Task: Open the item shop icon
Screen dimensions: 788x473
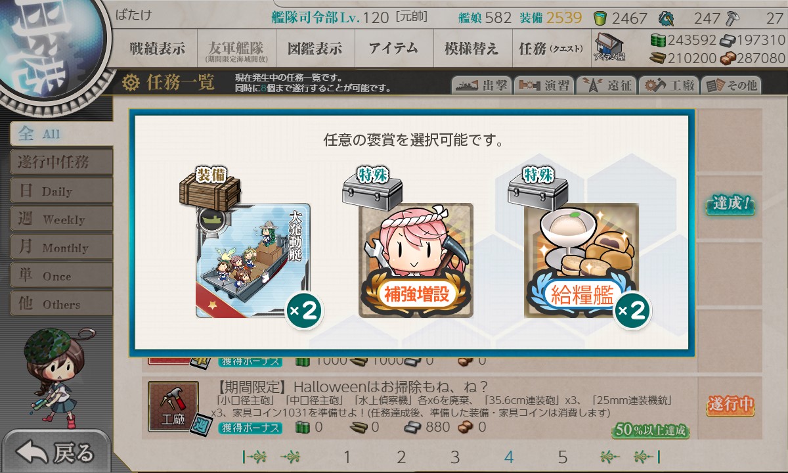Action: tap(609, 47)
